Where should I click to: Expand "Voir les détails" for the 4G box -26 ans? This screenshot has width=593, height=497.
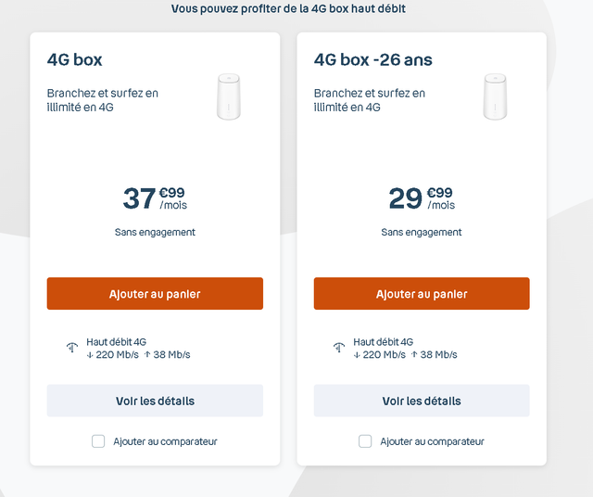pos(422,401)
